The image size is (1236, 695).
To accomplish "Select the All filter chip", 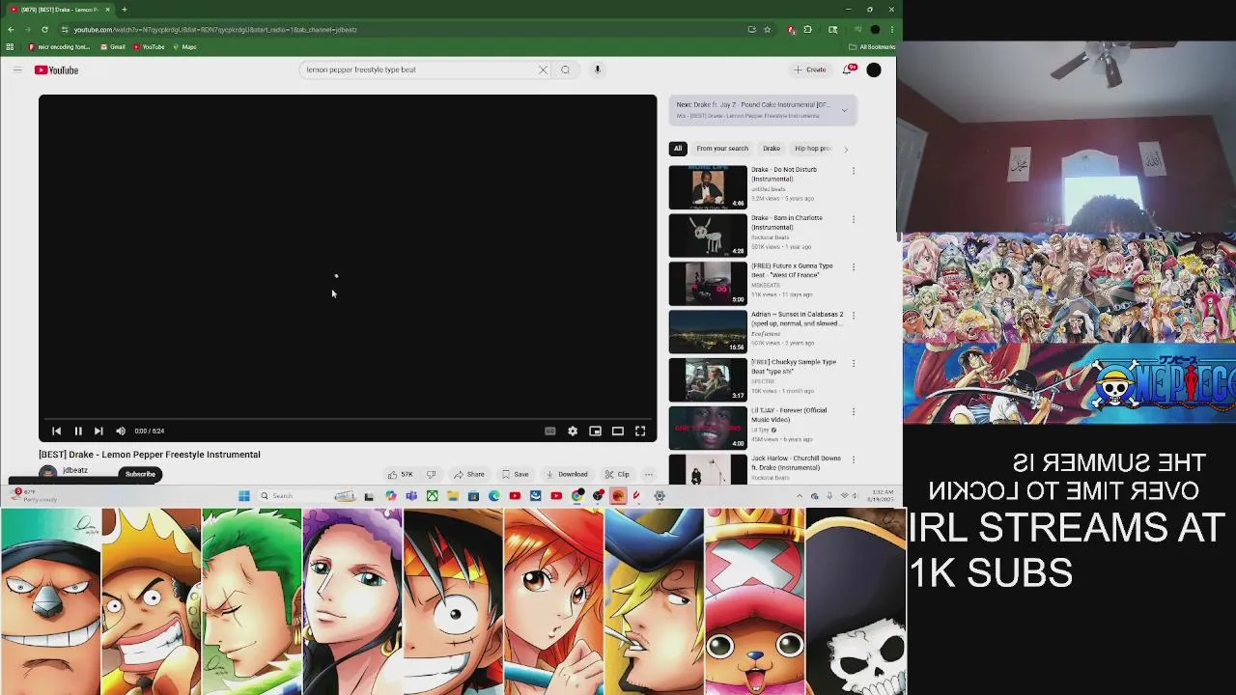I will click(x=678, y=149).
